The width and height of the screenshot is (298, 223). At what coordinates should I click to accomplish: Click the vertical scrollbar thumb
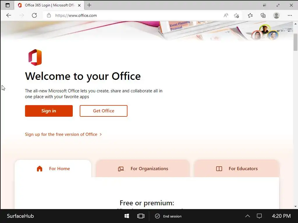tap(295, 42)
